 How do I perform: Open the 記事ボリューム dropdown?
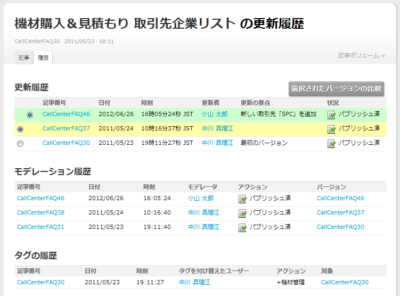(x=362, y=55)
